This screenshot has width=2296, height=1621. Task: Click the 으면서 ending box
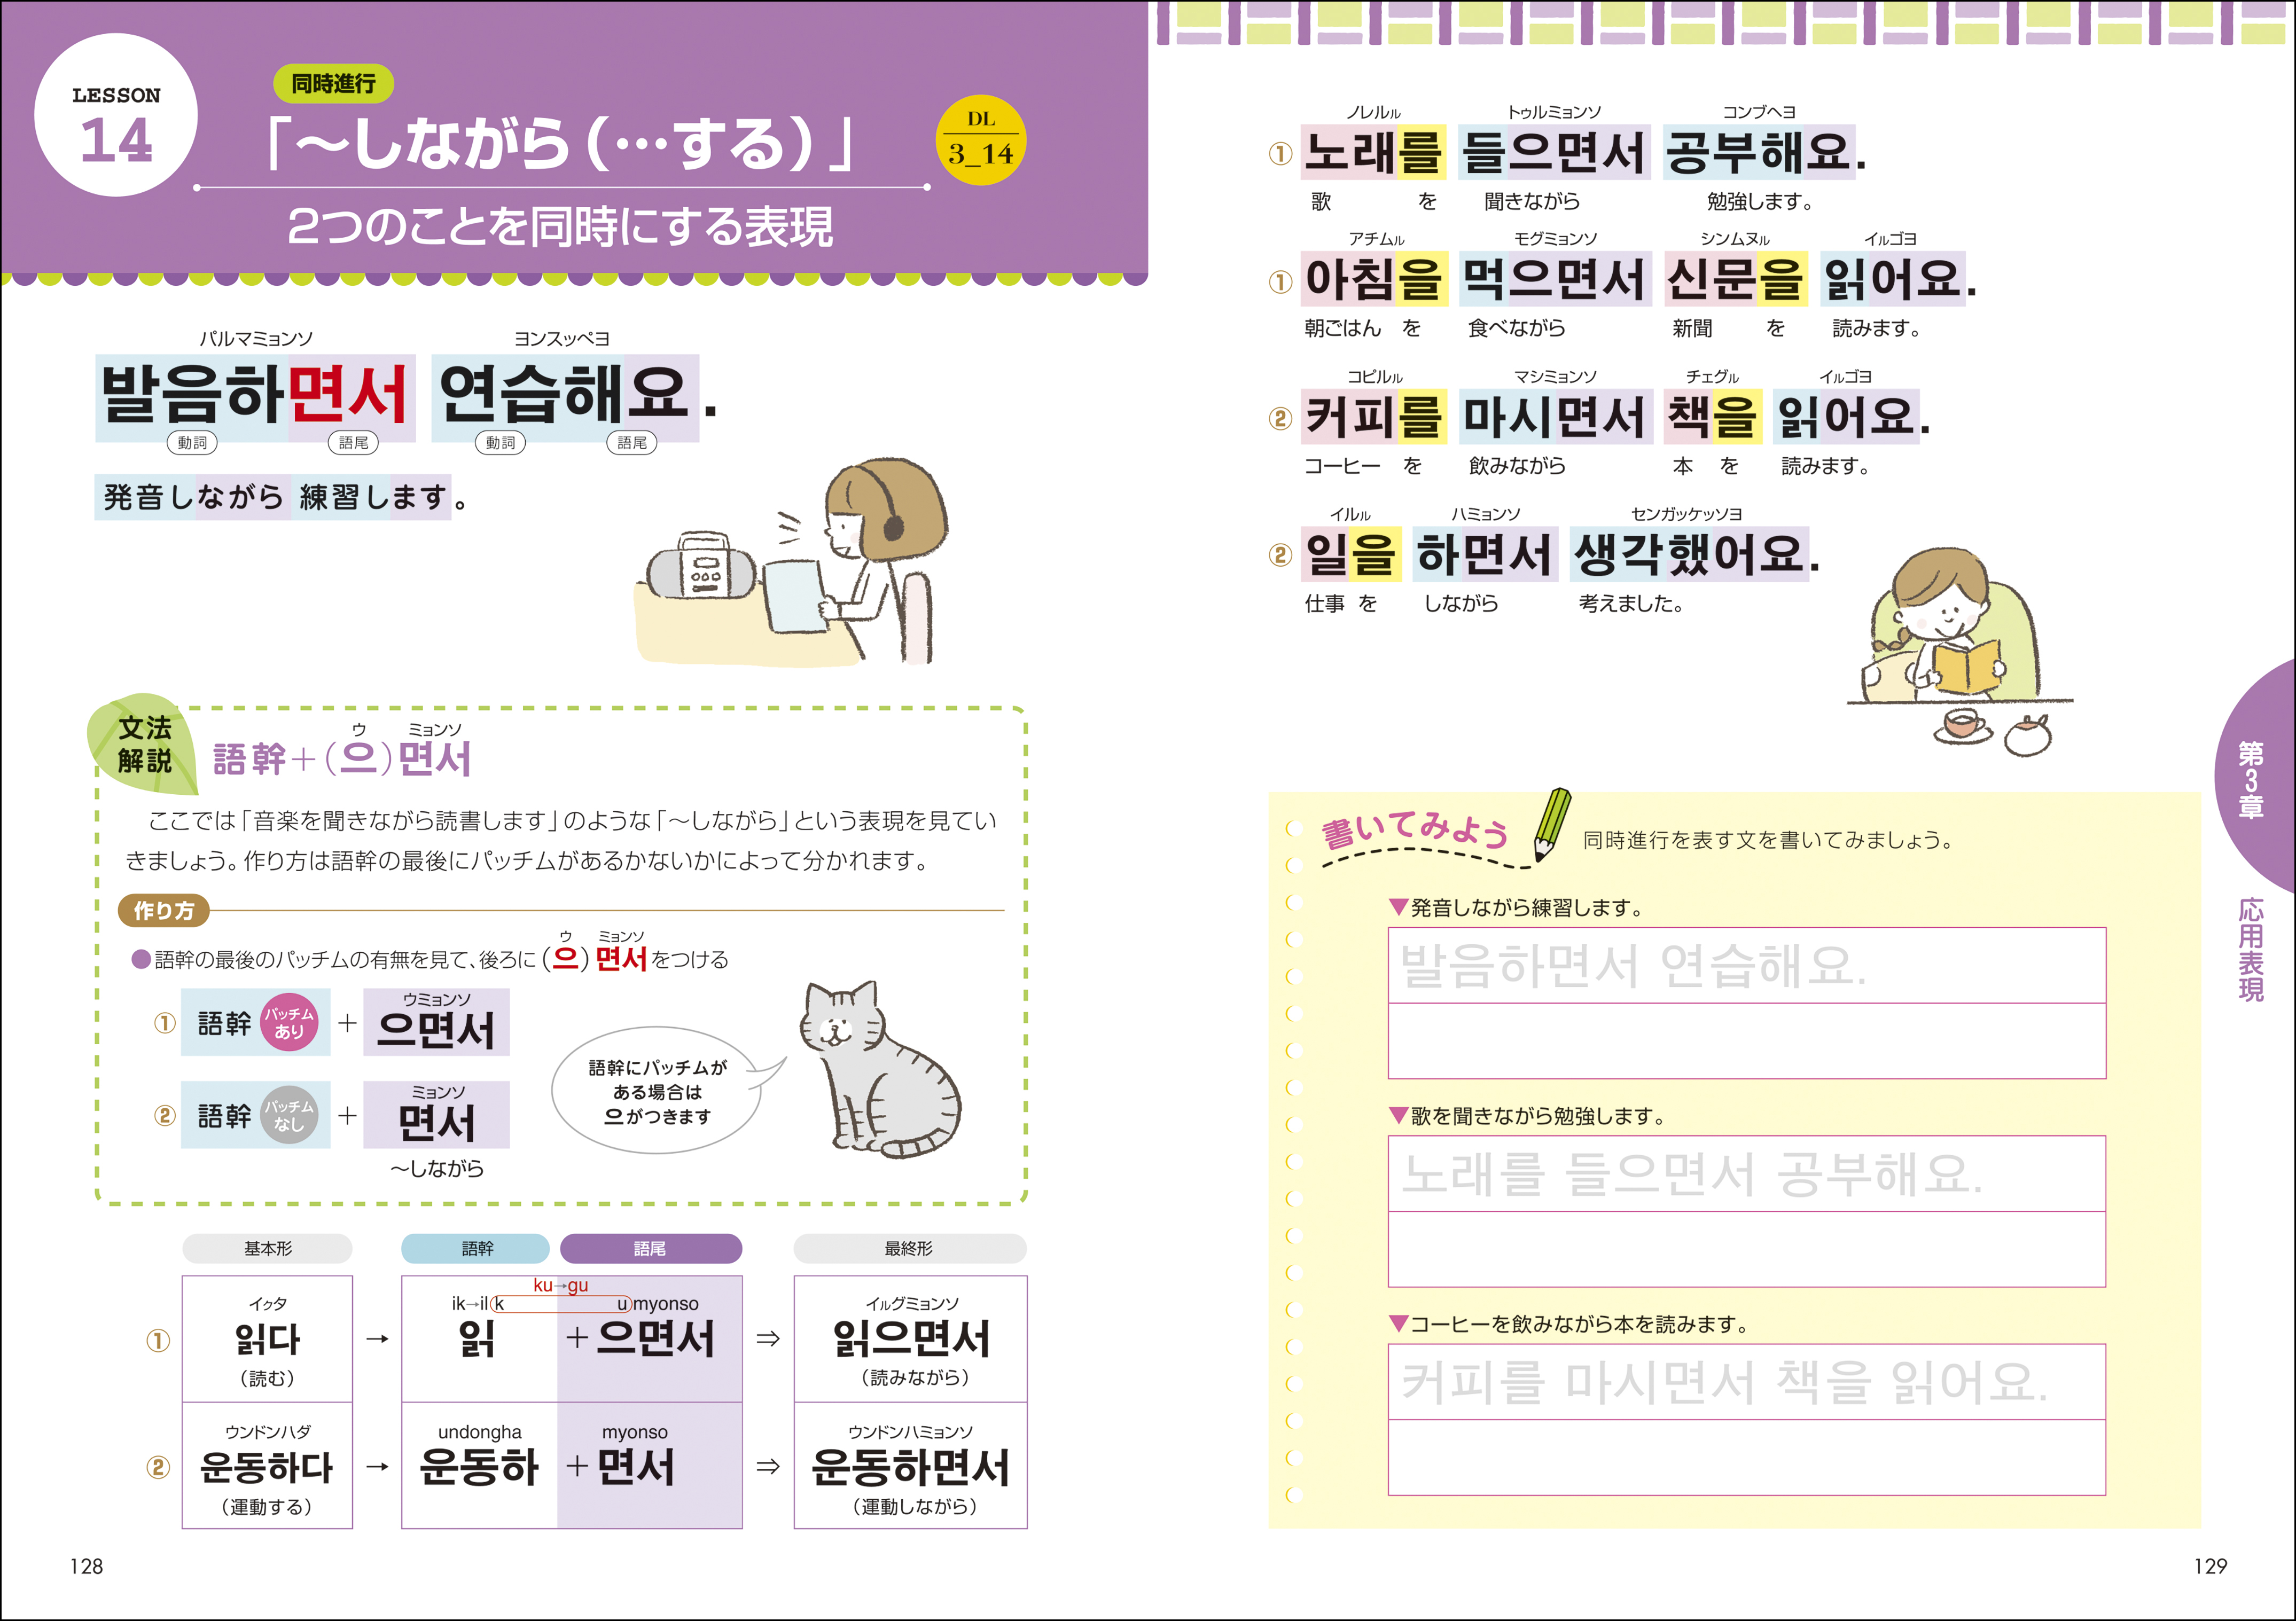click(436, 1022)
